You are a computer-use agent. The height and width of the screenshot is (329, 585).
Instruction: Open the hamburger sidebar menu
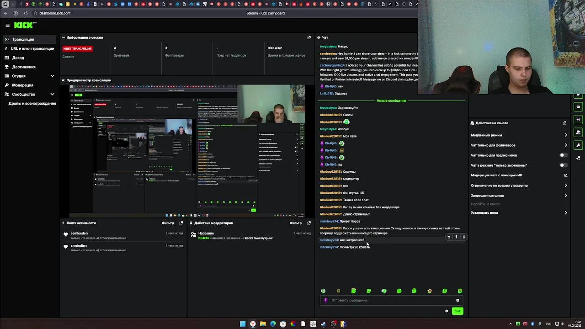pyautogui.click(x=7, y=25)
